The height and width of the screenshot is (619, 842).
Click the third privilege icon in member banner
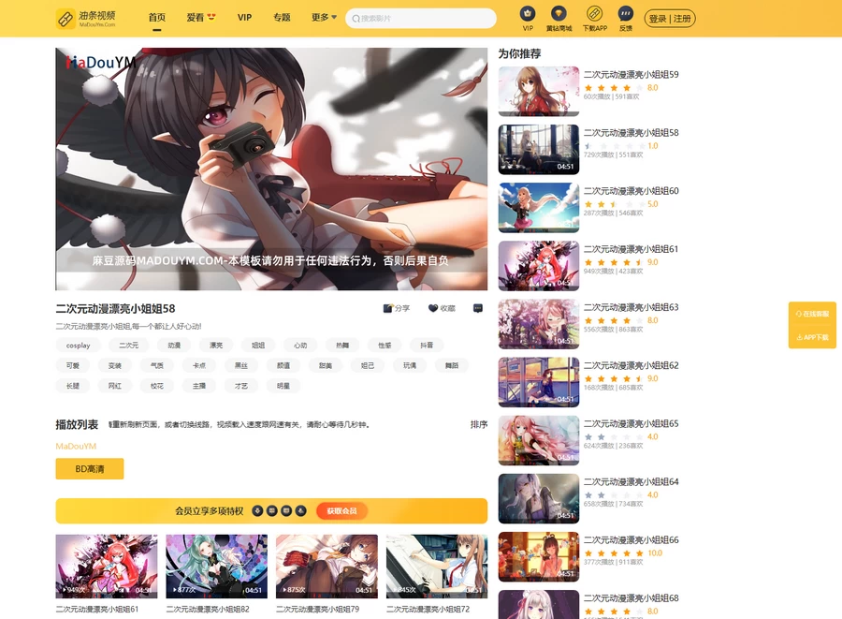click(286, 510)
